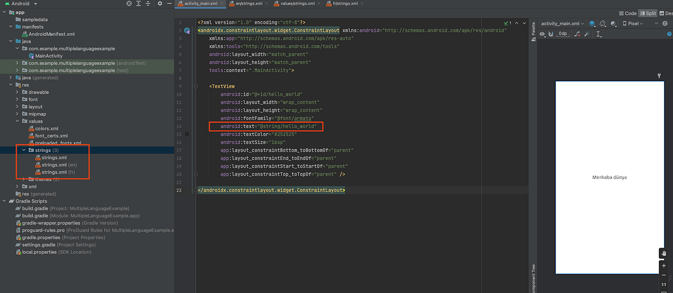Click the orientation rotate icon
The height and width of the screenshot is (293, 673).
click(603, 24)
